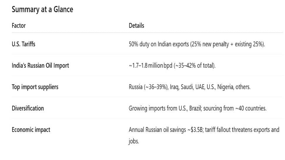Viewport: 285px width, 160px height.
Task: Click "Annual Russian oil savings" text
Action: [x=157, y=129]
